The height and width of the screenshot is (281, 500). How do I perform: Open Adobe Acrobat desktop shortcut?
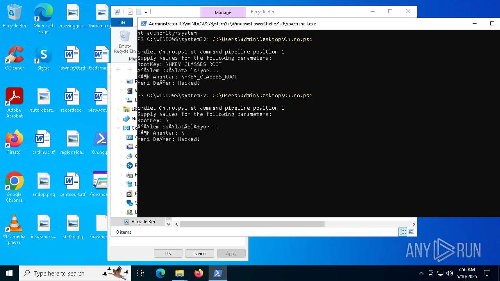pos(14,103)
